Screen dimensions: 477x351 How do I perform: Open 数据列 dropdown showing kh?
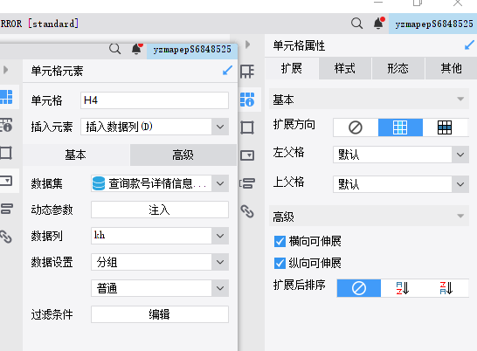coord(220,236)
